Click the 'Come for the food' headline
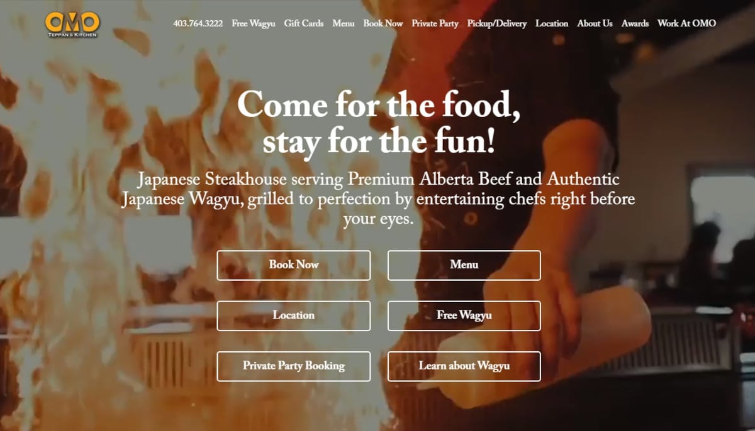755x431 pixels. [x=379, y=123]
